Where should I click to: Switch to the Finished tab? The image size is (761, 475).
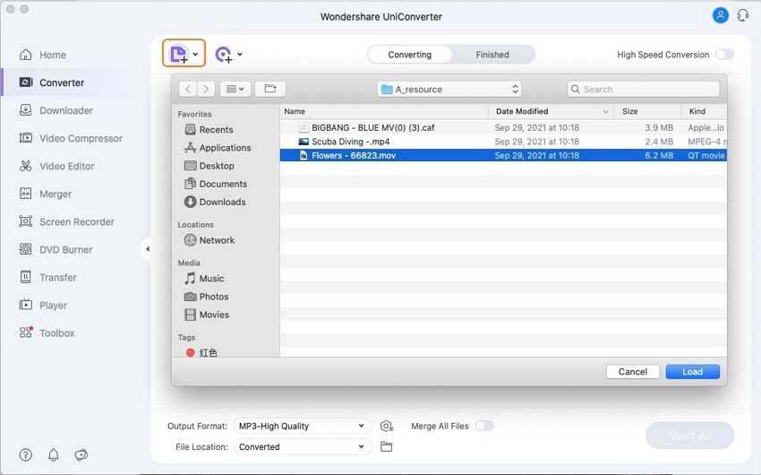[x=492, y=55]
